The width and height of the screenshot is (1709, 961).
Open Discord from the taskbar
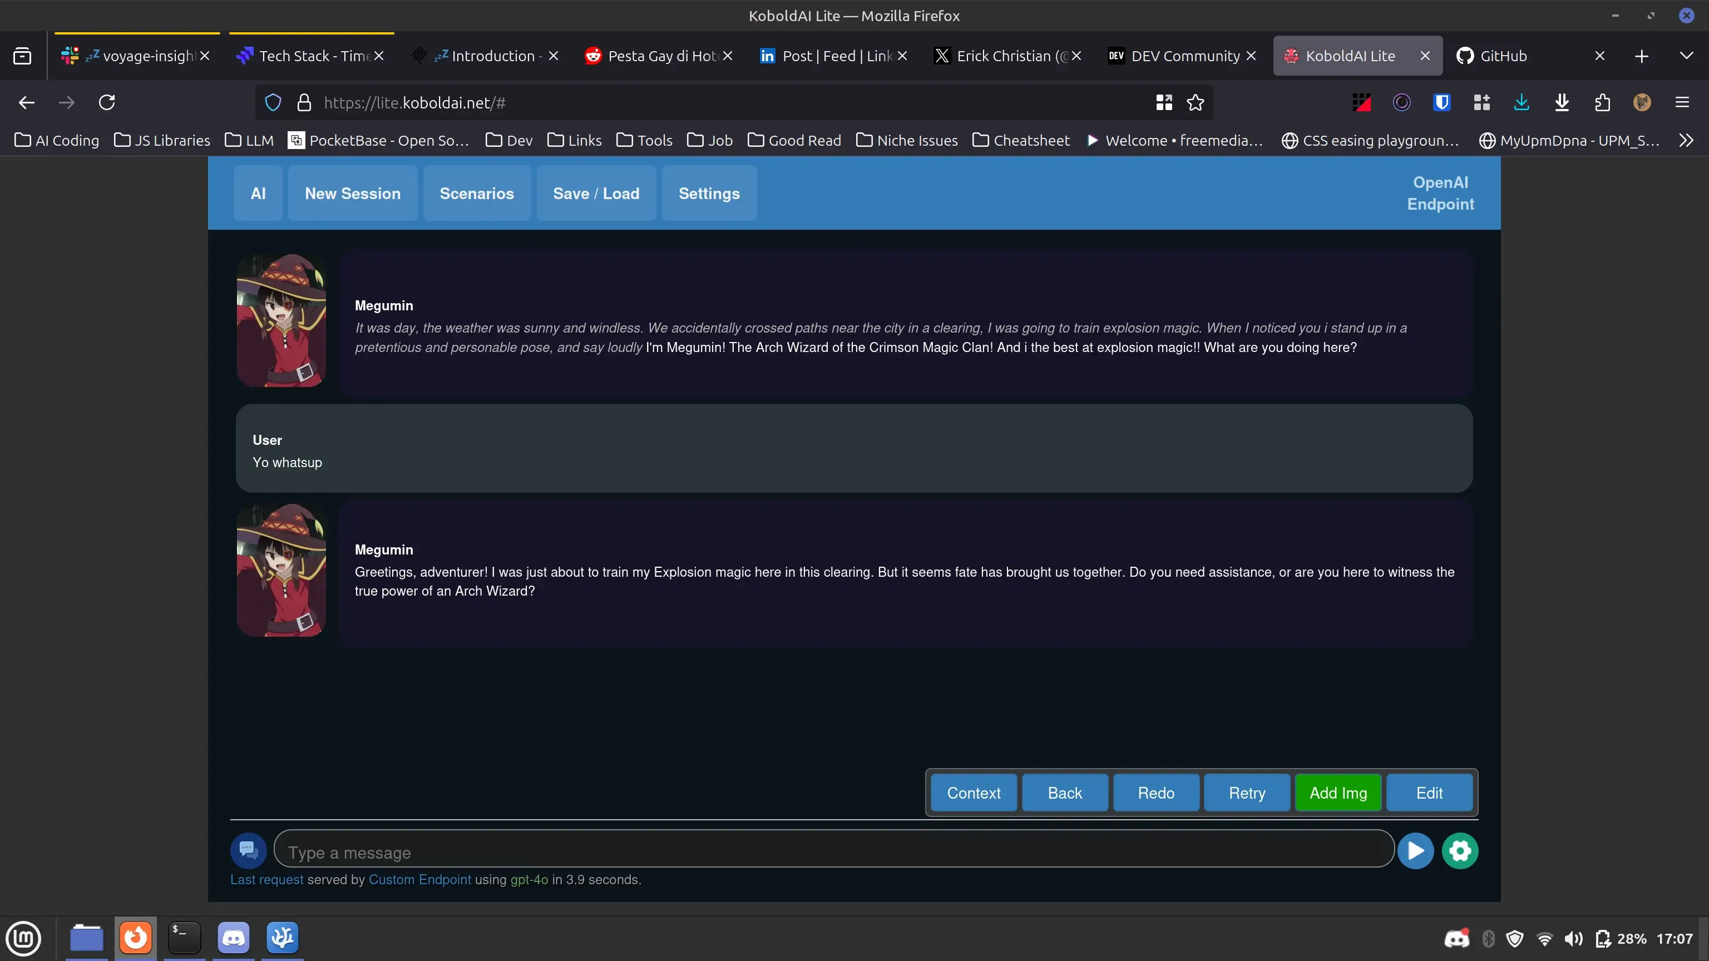[233, 938]
